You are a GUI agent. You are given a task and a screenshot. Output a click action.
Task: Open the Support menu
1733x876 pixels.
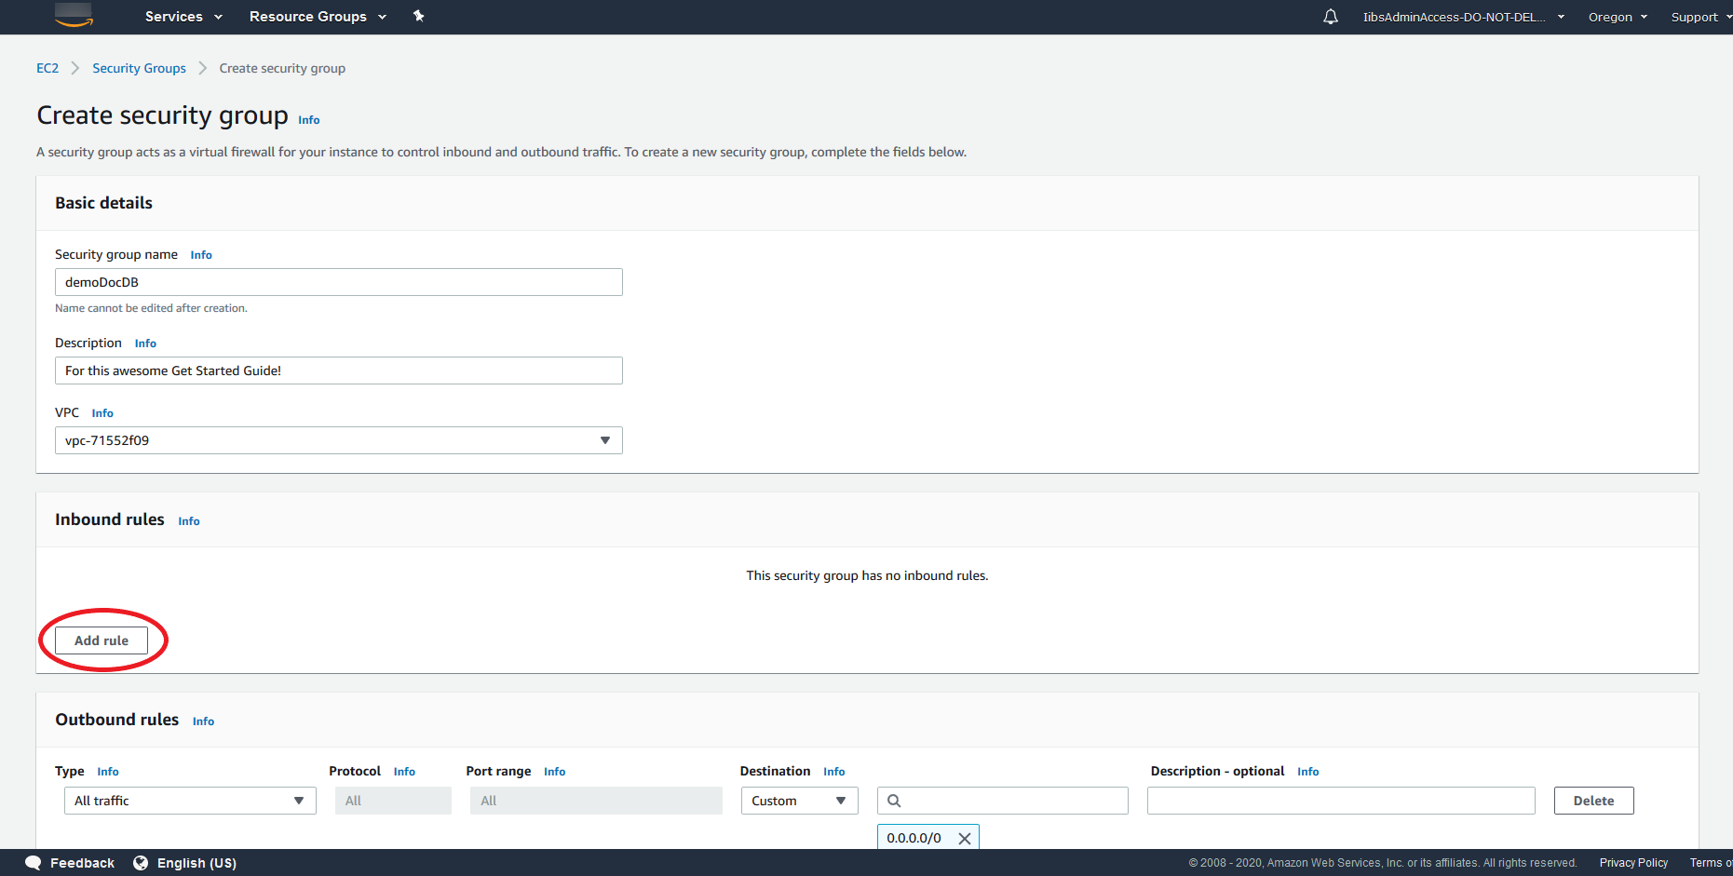point(1699,17)
